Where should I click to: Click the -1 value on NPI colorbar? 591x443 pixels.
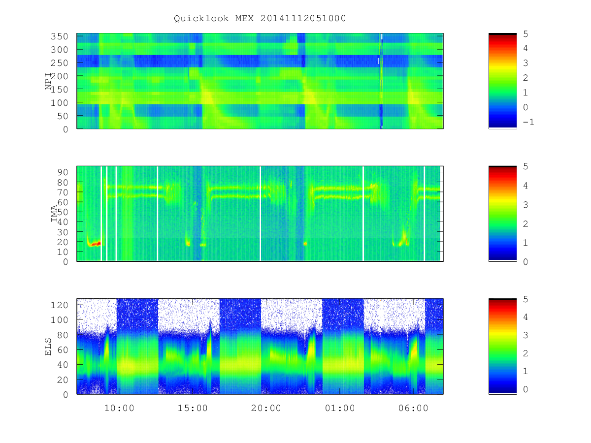[528, 122]
